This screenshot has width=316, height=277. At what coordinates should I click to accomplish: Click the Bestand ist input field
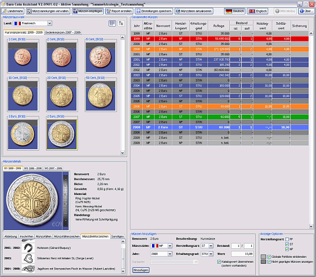tap(236, 246)
